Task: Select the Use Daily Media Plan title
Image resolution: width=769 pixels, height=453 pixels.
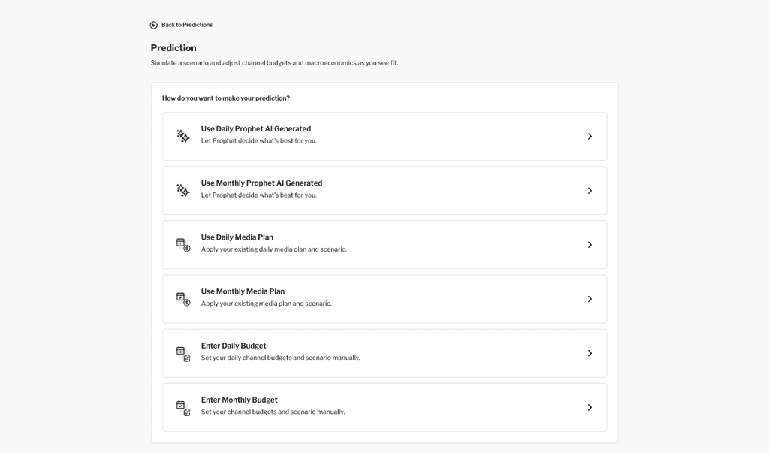Action: [237, 237]
